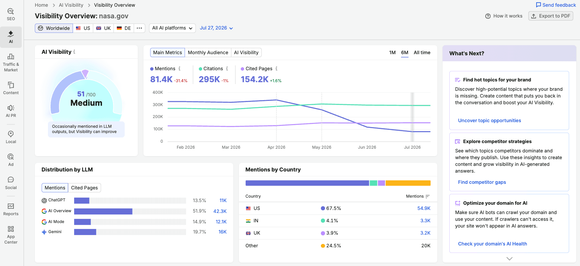Go to Home breadcrumb

tap(41, 5)
